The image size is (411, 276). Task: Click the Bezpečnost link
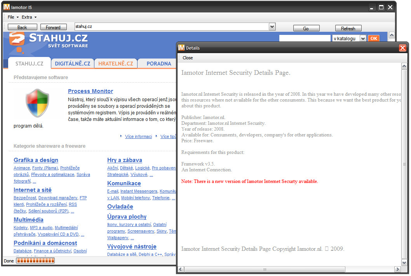24,198
